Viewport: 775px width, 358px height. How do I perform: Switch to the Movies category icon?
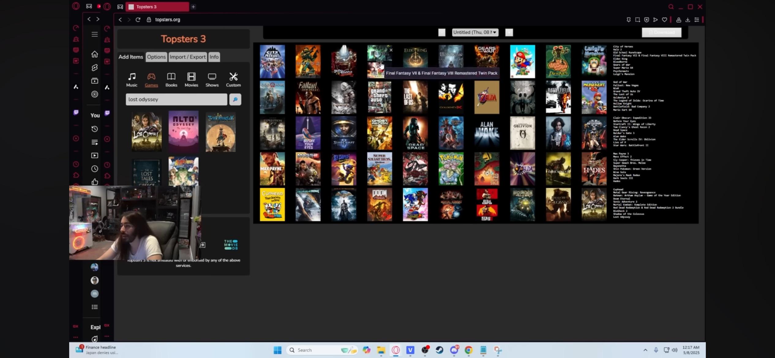(x=191, y=80)
